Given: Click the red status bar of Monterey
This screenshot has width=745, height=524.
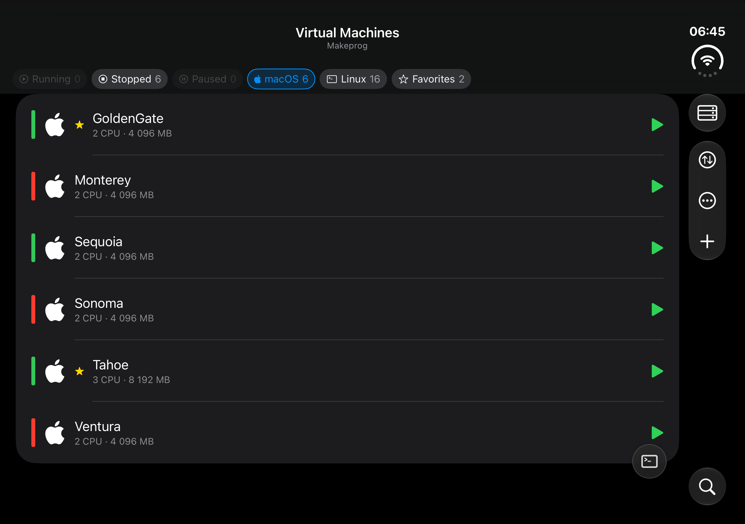Looking at the screenshot, I should tap(33, 186).
